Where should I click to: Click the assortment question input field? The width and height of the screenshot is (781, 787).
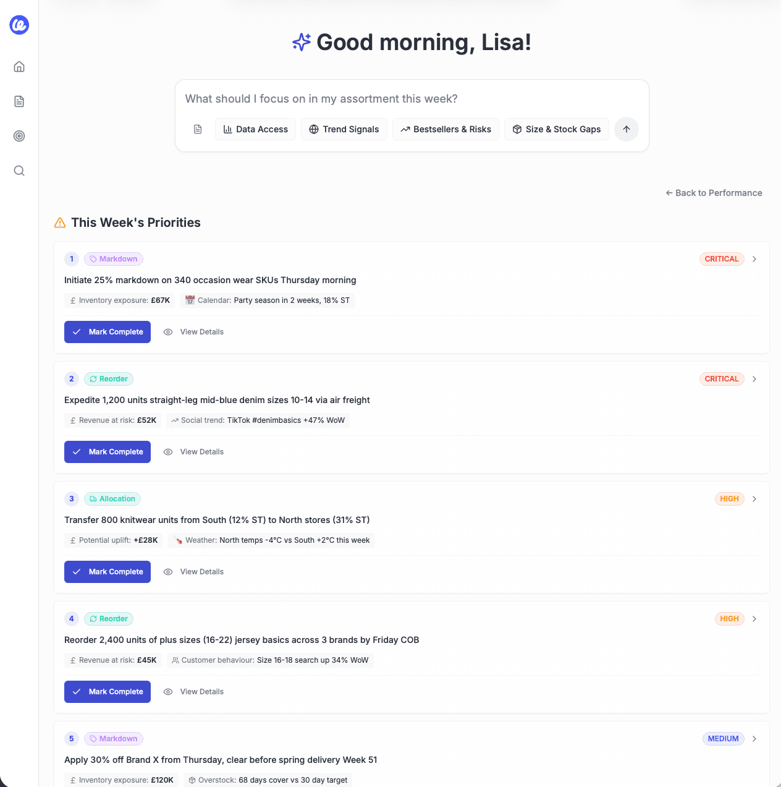tap(412, 98)
